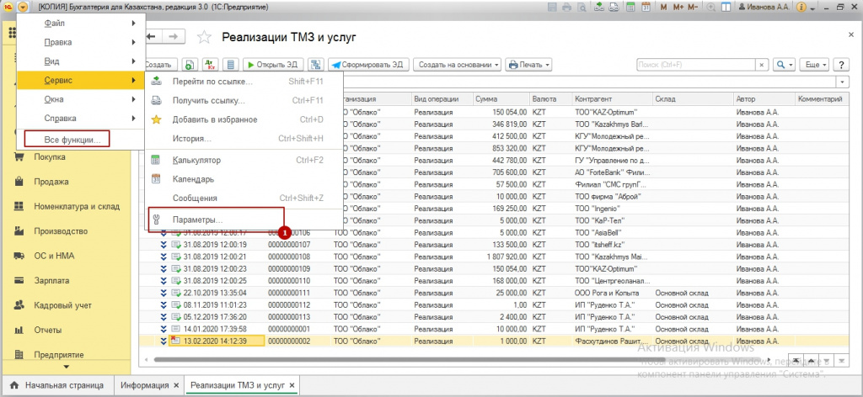Choose Получить ссылку... menu entry
Image resolution: width=863 pixels, height=397 pixels.
click(x=244, y=100)
